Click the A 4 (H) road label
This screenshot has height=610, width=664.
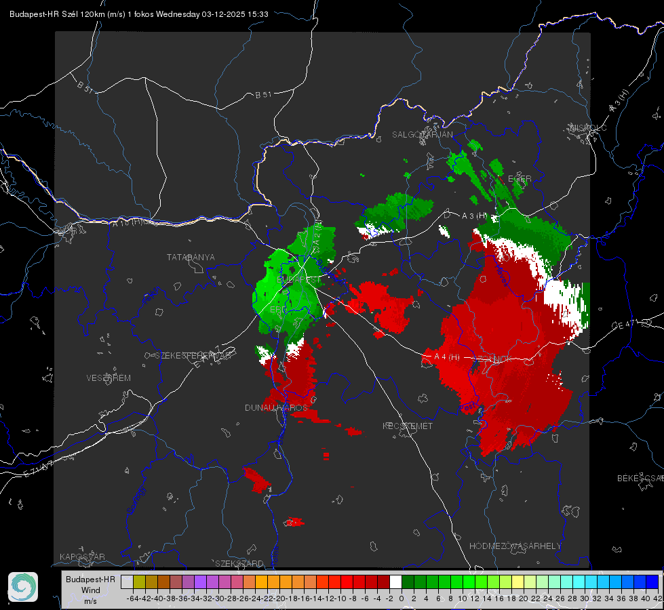[x=446, y=357]
